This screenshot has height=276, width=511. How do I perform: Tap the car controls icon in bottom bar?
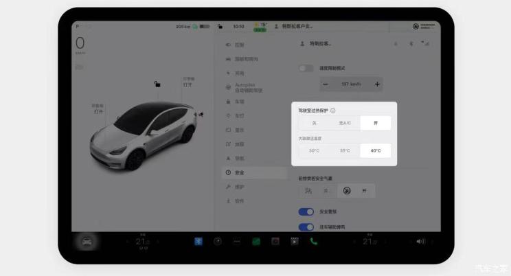pos(87,242)
